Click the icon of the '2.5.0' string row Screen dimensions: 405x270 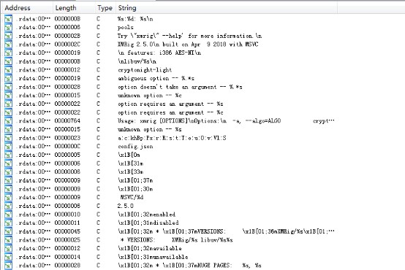(x=8, y=206)
